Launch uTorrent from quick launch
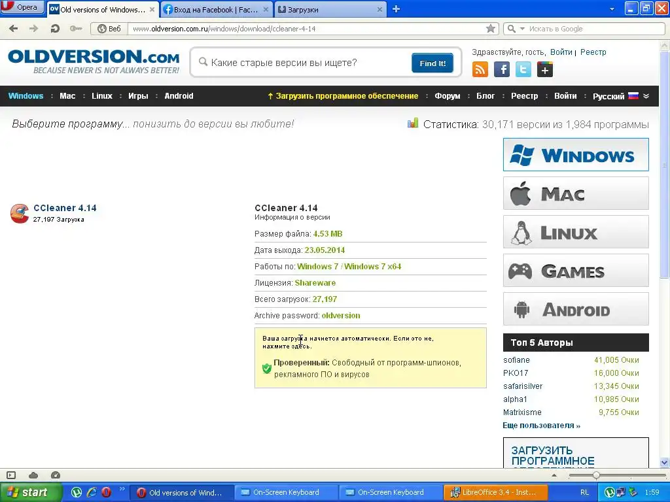 tap(77, 492)
